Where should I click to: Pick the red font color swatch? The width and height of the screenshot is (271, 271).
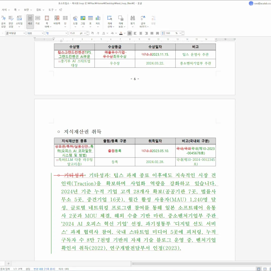tap(121, 33)
